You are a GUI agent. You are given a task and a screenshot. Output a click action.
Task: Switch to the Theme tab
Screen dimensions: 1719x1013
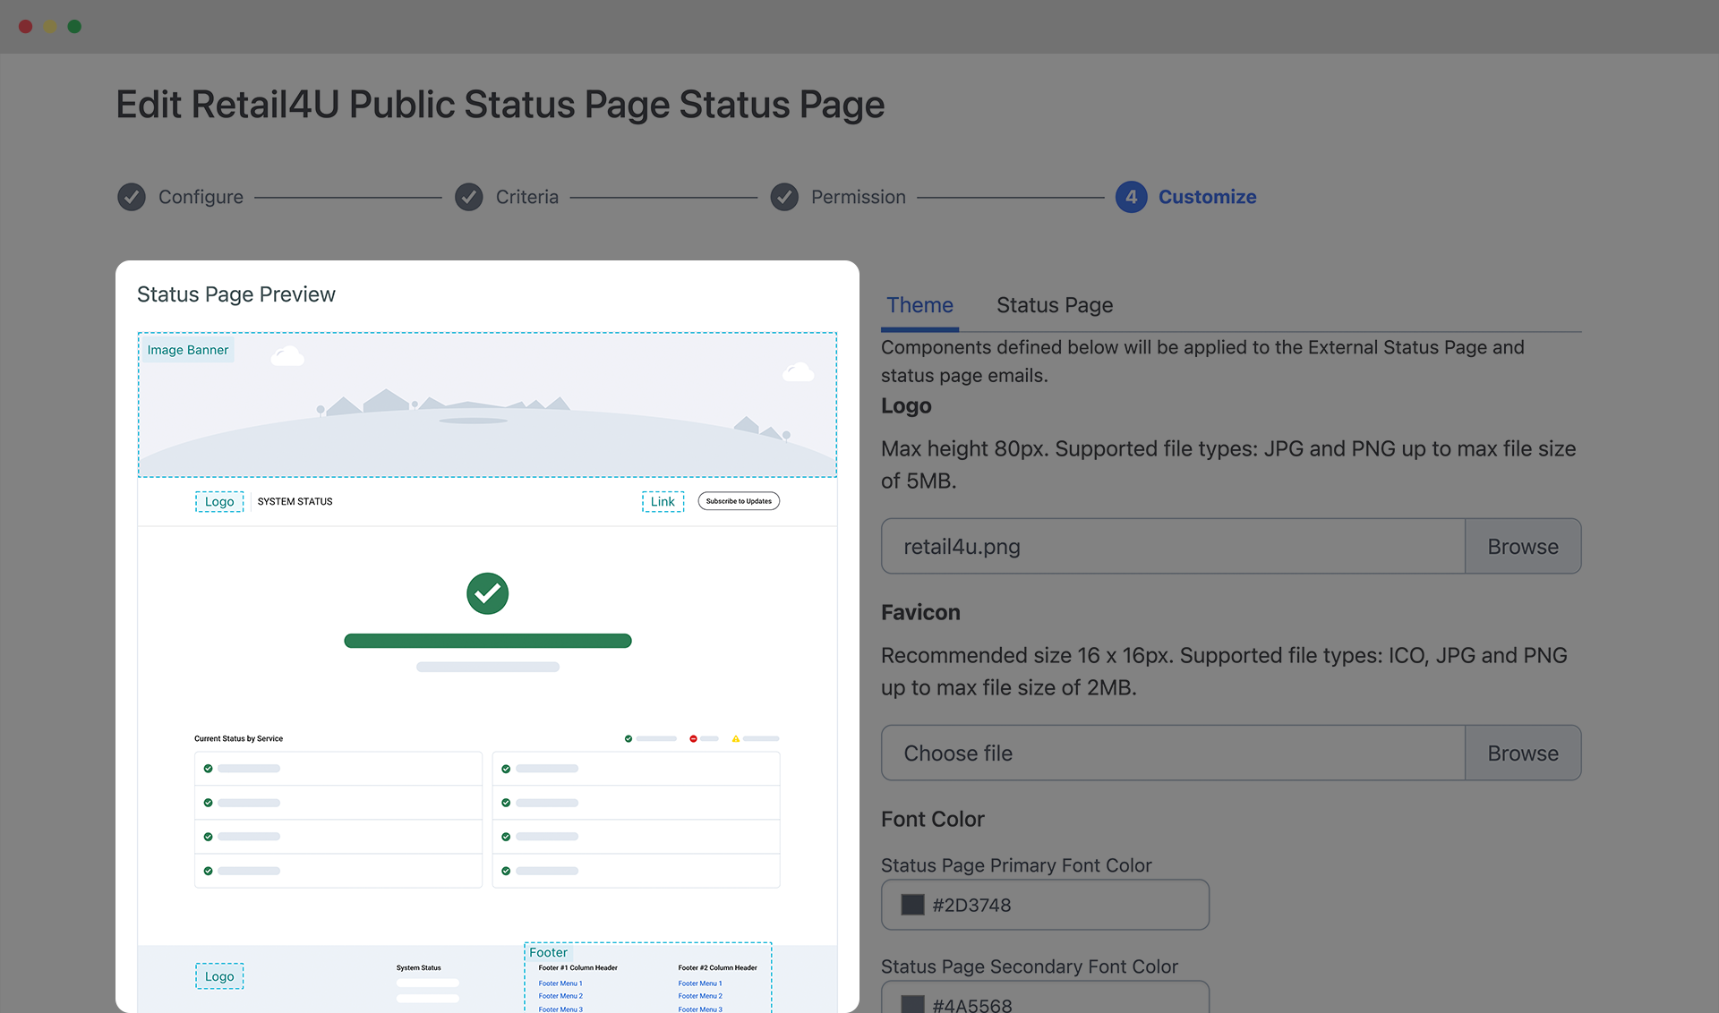[919, 305]
